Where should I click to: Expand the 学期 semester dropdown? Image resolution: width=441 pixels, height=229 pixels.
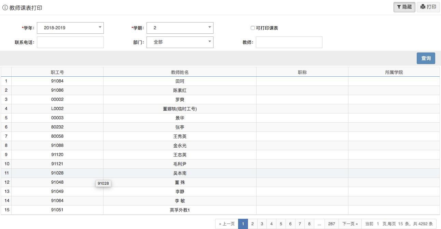[x=209, y=28]
